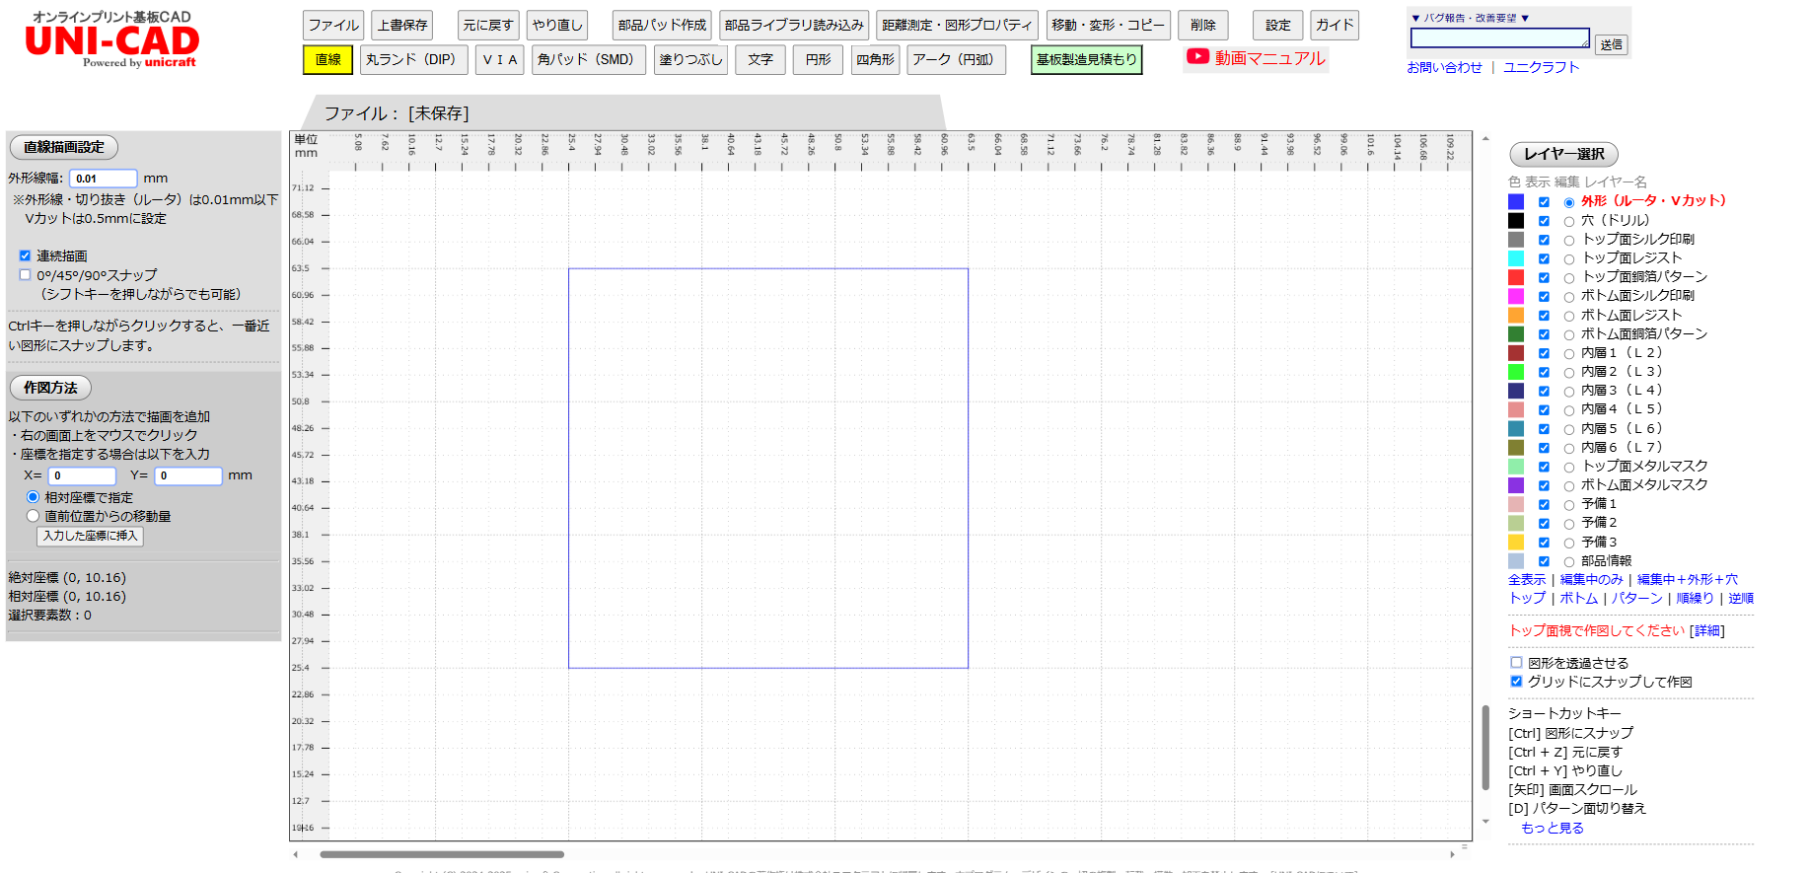
Task: Click the 基板製造見積もり button
Action: 1086,60
